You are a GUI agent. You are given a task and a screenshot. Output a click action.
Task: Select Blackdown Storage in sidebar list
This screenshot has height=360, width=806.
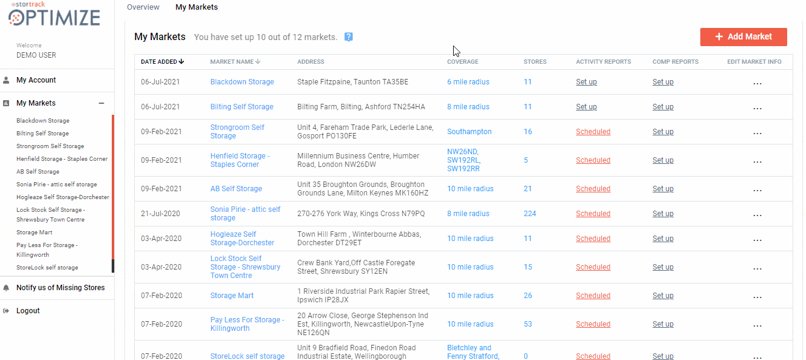(43, 121)
